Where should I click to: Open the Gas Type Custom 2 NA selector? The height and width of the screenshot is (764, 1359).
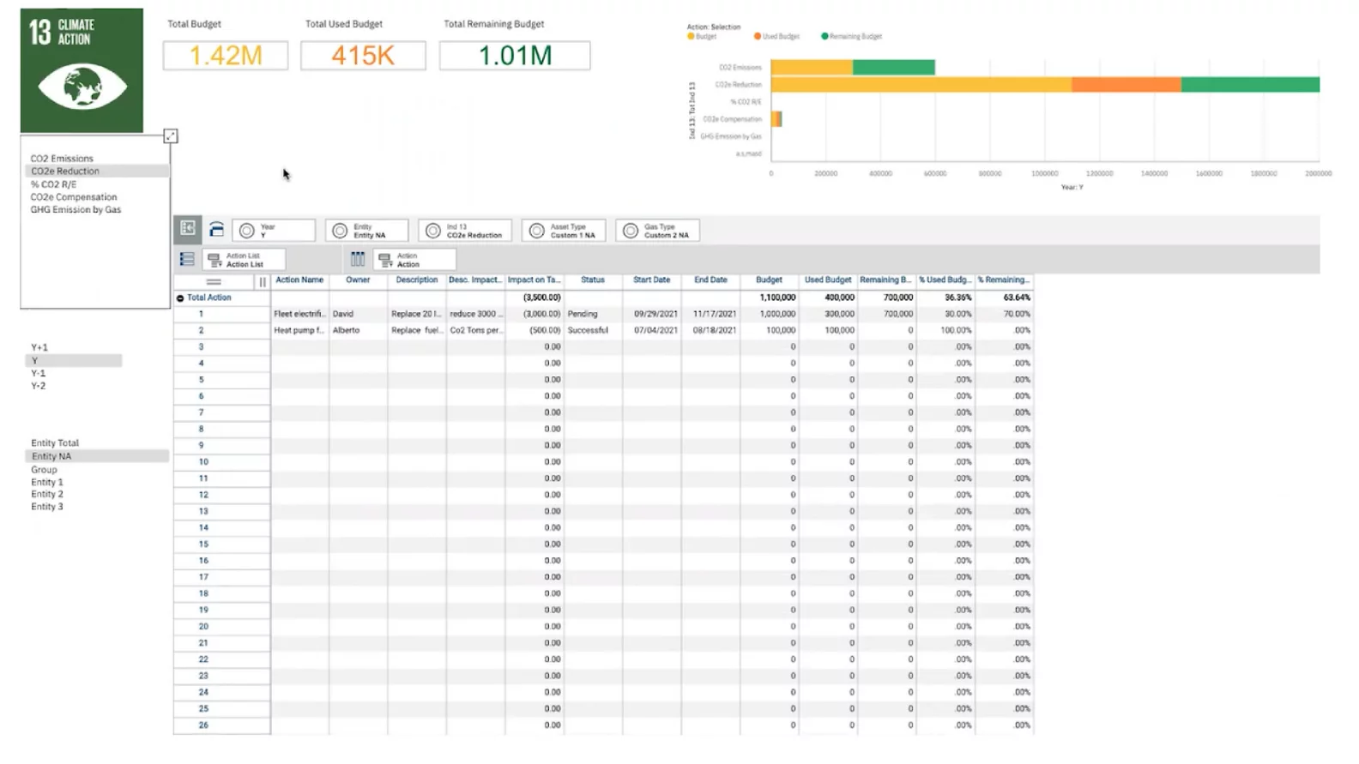tap(657, 231)
